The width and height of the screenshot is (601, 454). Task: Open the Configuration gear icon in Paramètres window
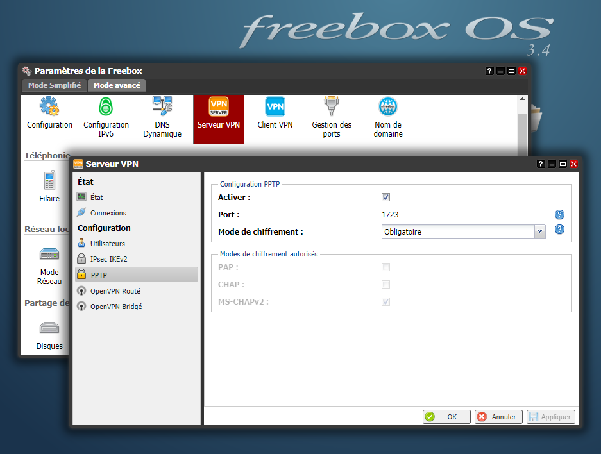[49, 106]
